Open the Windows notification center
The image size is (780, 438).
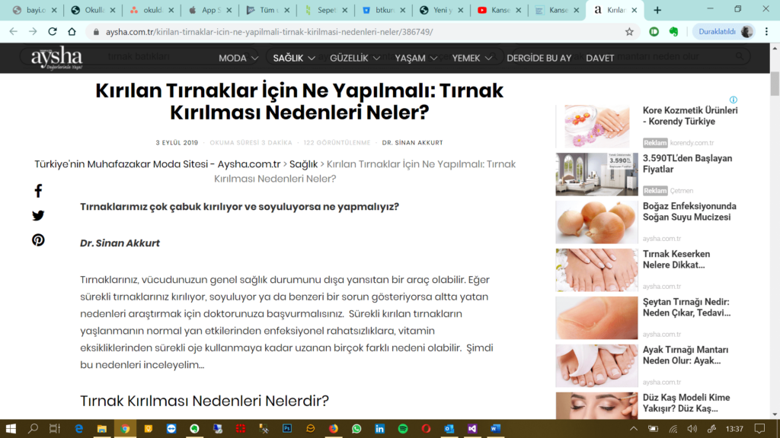[x=759, y=429]
